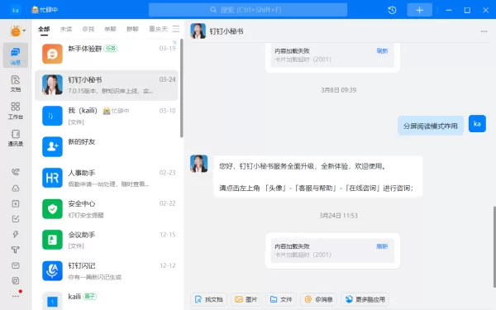Click the 新手体验群 orange group avatar
496x310 pixels.
[53, 54]
